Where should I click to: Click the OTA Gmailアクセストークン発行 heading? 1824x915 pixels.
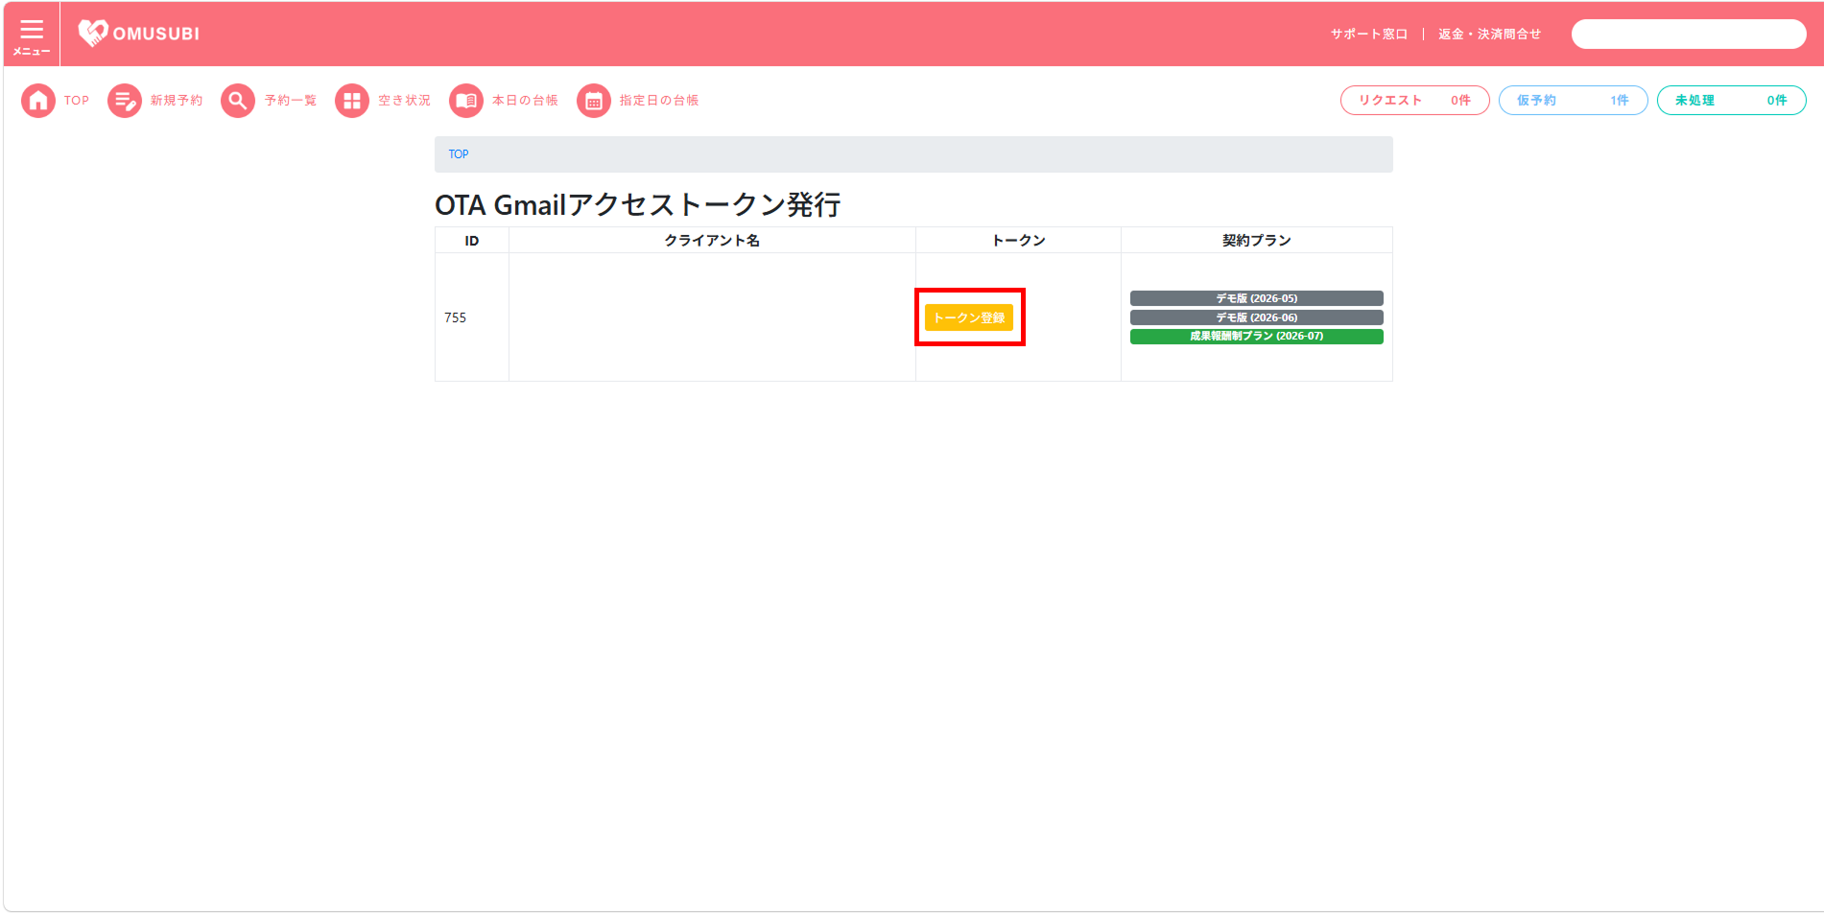point(638,204)
